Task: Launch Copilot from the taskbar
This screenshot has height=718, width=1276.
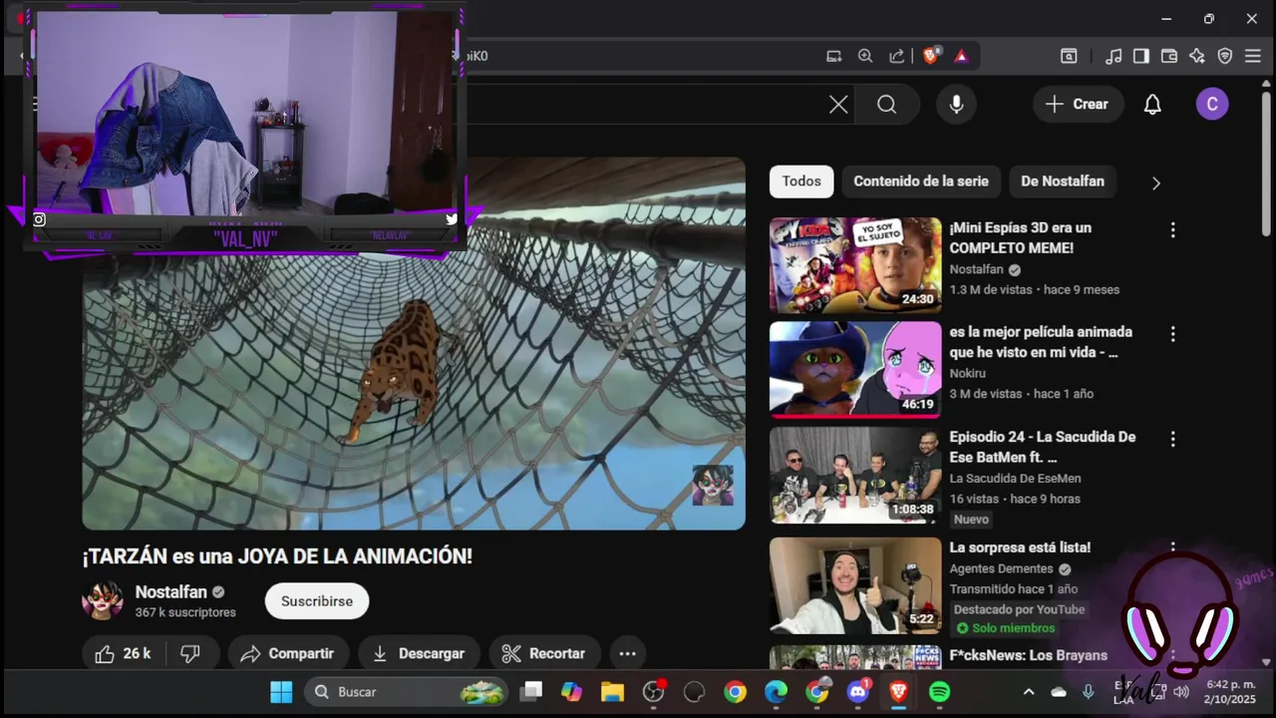Action: click(x=571, y=692)
